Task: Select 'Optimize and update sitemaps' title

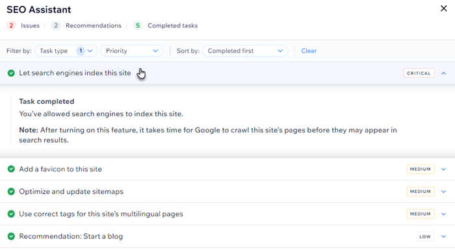Action: pyautogui.click(x=71, y=192)
